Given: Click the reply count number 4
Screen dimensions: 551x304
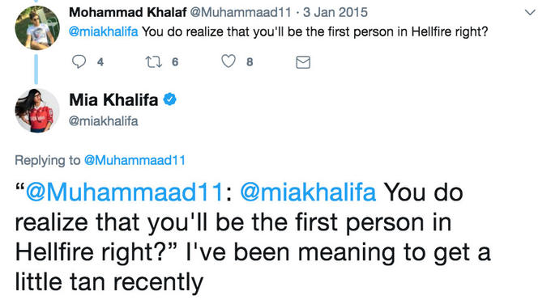Looking at the screenshot, I should click(x=100, y=62).
